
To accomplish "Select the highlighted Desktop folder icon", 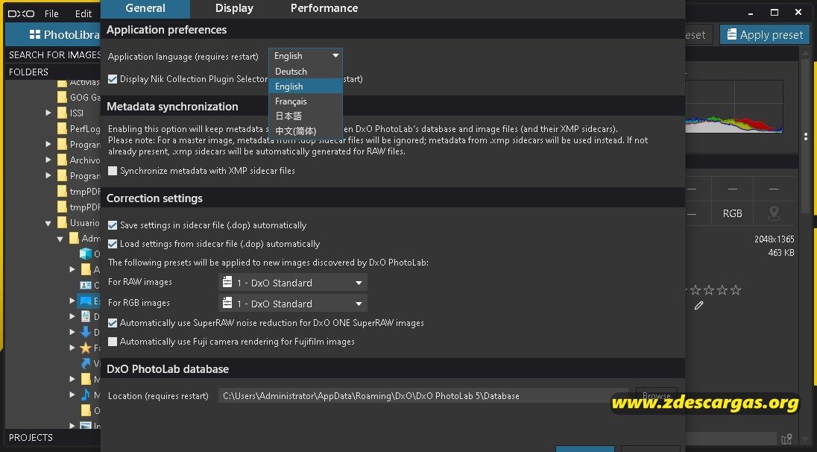I will (x=86, y=301).
